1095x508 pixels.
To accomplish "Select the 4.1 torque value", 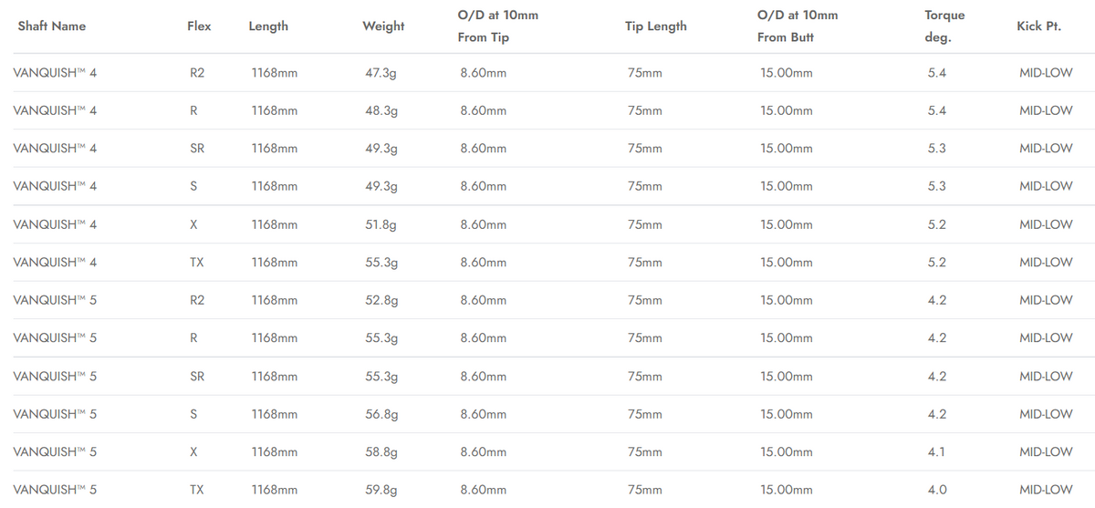I will pyautogui.click(x=936, y=451).
